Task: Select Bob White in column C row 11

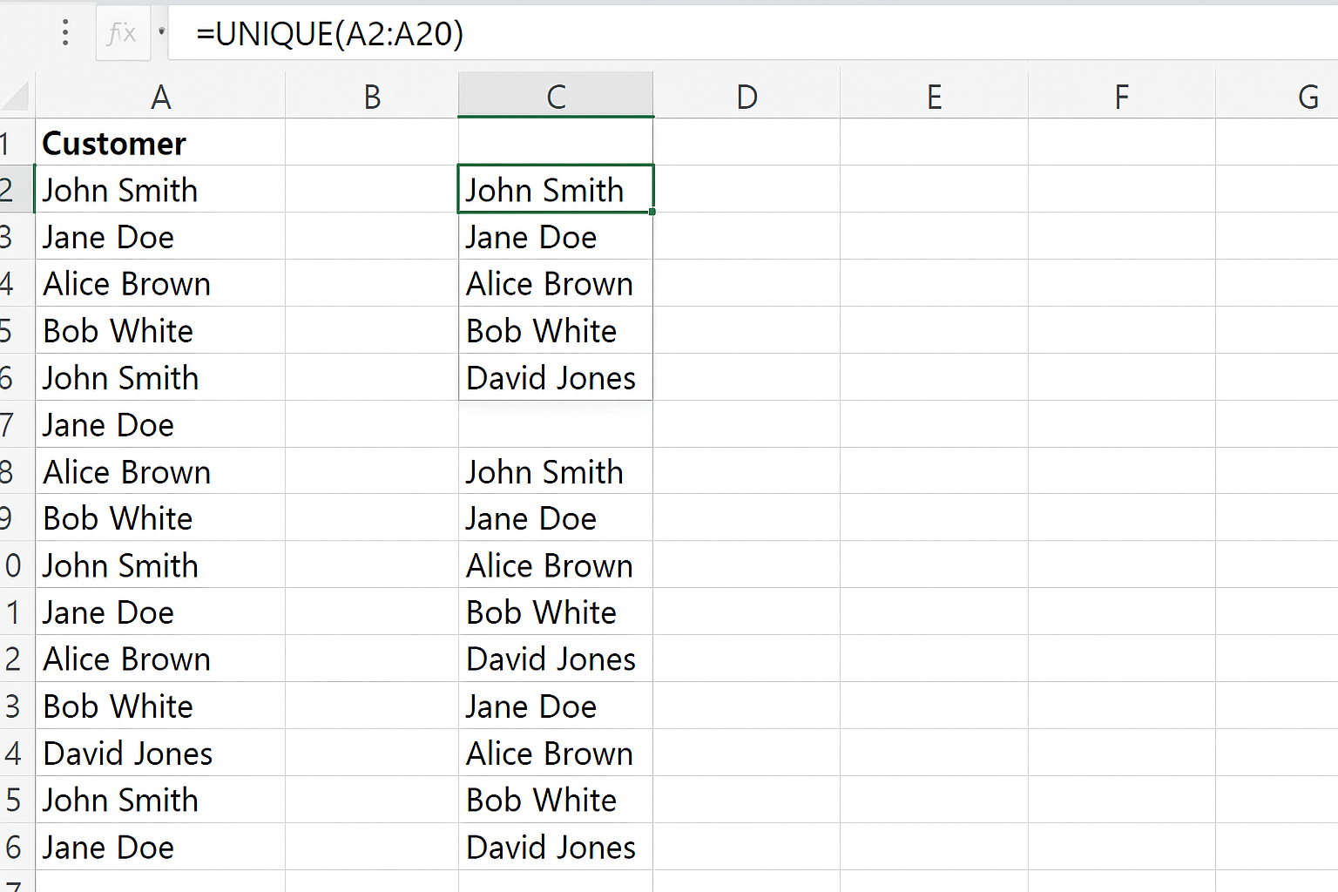Action: point(556,612)
